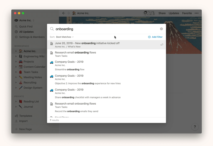Select All Updates in the sidebar

(x=26, y=32)
